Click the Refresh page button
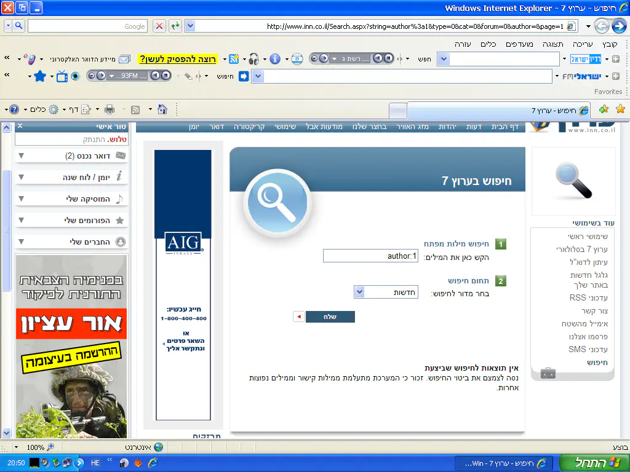Viewport: 630px width, 472px height. pos(176,26)
